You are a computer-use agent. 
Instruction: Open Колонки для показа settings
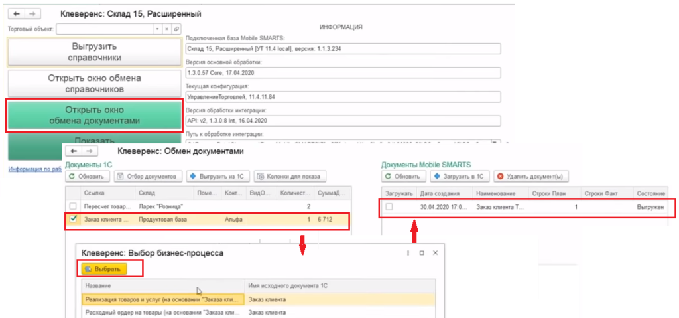point(290,177)
